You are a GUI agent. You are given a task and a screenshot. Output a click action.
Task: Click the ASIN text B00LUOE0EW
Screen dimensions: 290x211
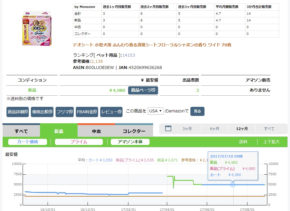(x=100, y=67)
